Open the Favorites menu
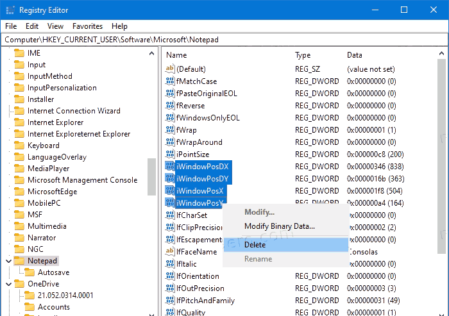This screenshot has width=449, height=316. click(x=87, y=26)
